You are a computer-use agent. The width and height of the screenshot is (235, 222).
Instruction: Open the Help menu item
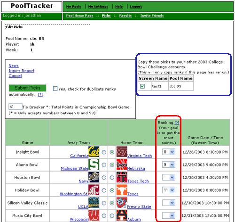(119, 7)
